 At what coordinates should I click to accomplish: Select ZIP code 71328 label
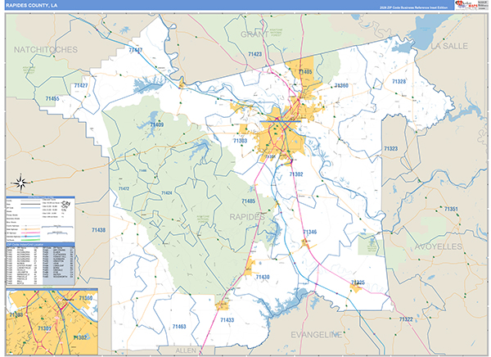pos(399,82)
